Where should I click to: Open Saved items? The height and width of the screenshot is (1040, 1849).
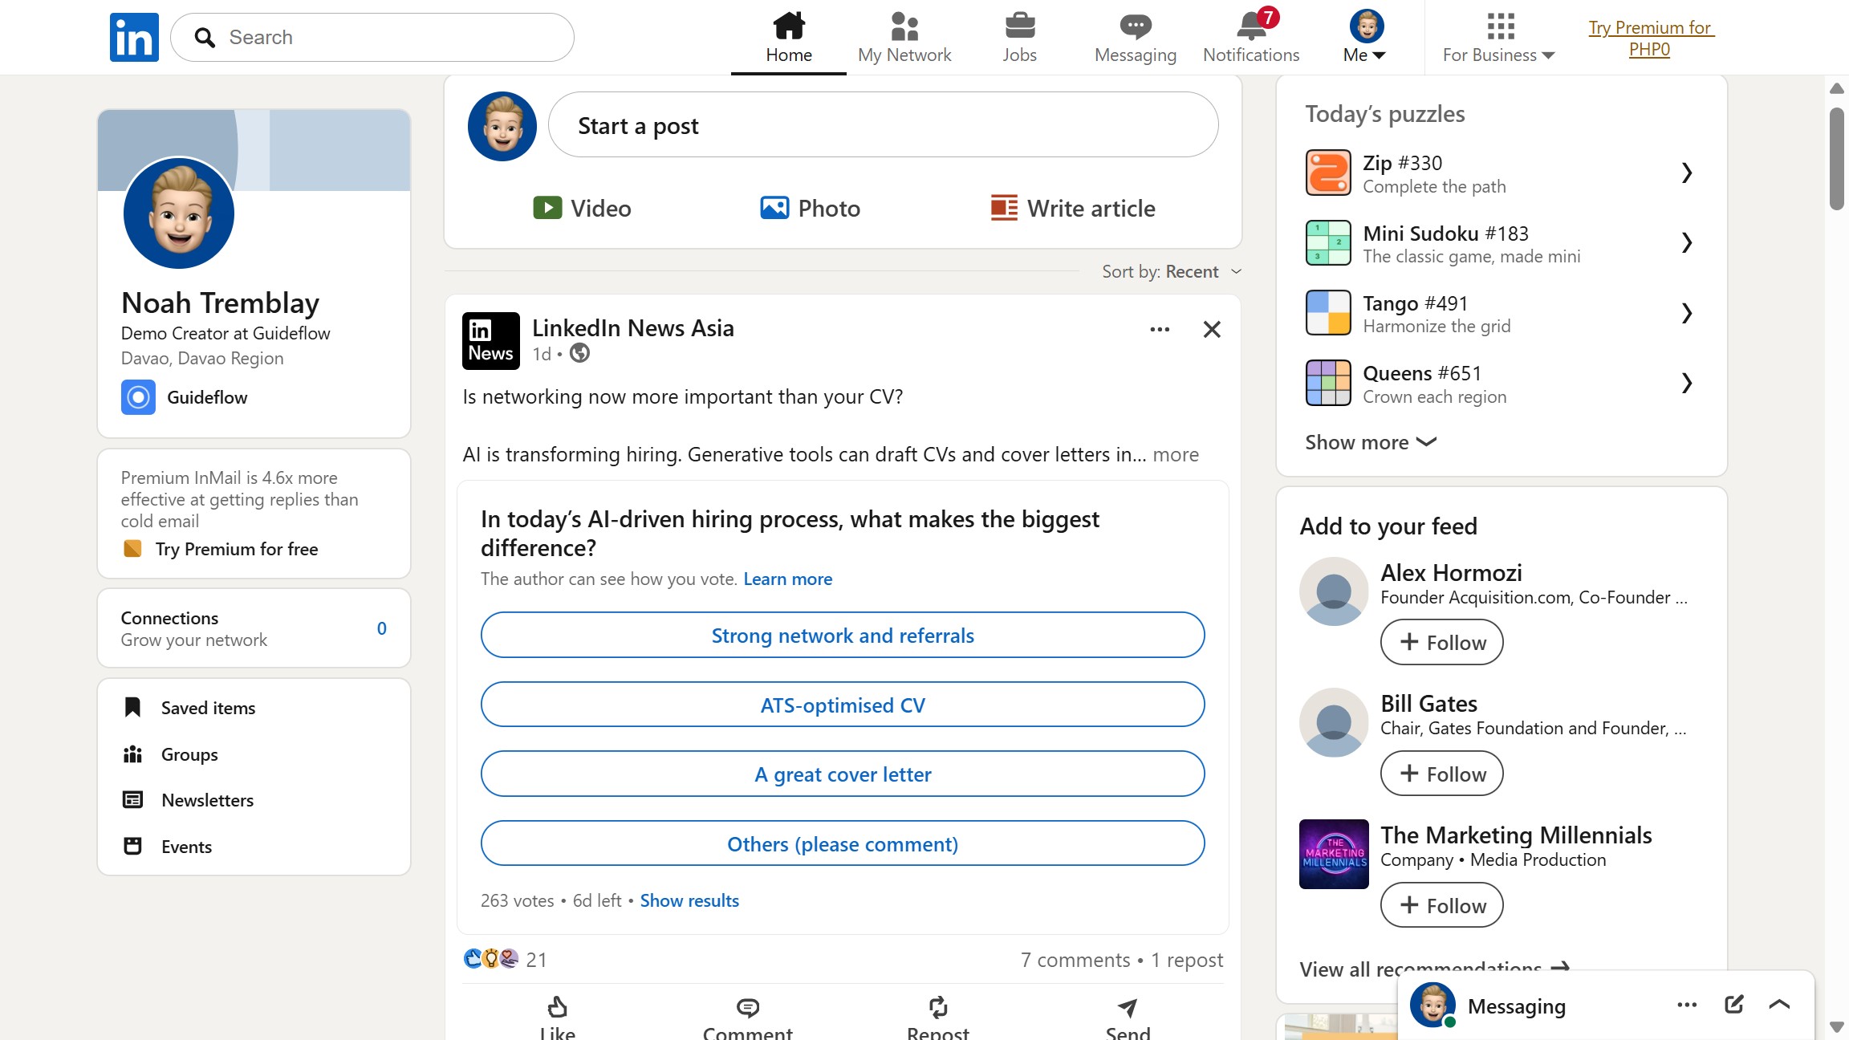(190, 708)
